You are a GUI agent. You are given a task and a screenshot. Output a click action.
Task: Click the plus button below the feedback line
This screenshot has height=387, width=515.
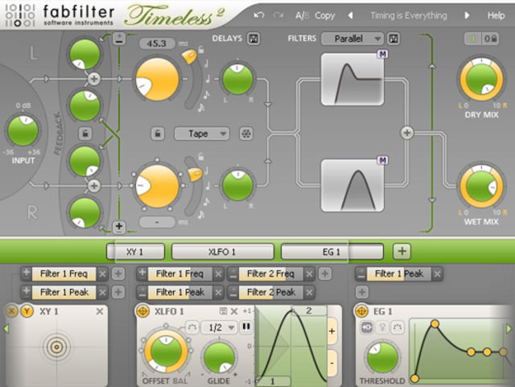(x=119, y=226)
